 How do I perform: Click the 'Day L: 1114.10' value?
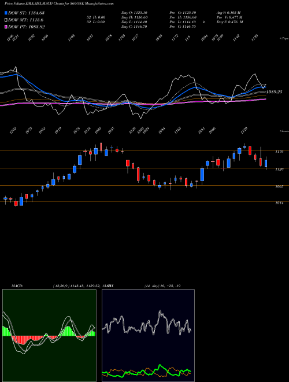tap(134, 22)
